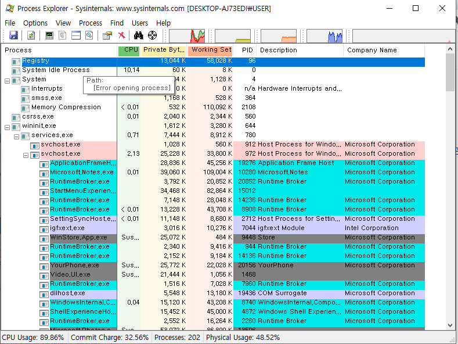Screen dimensions: 458x344
Task: Click the Refresh Now toolbar icon
Action: click(31, 35)
